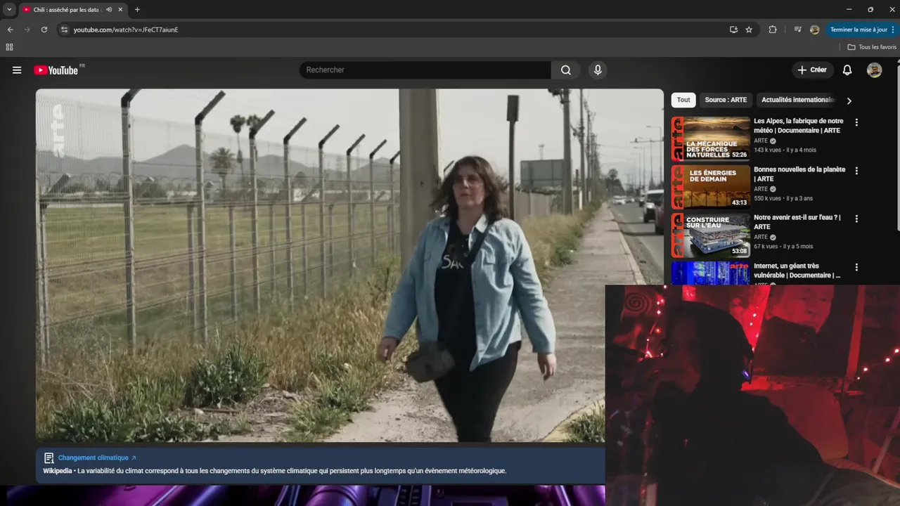Open Changement climatique Wikipedia link

(97, 458)
